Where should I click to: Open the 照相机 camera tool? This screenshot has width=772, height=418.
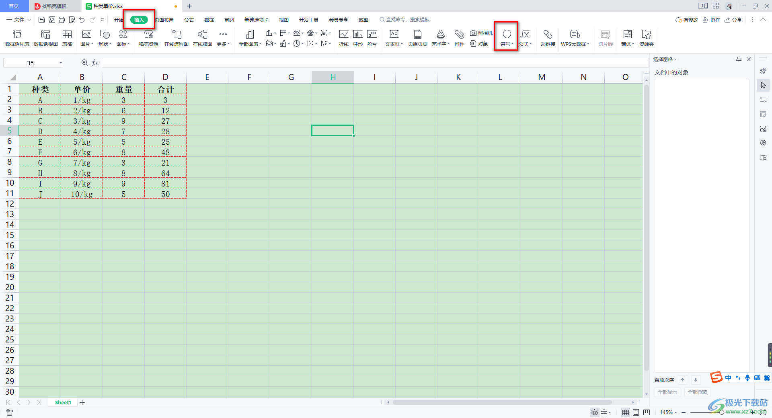click(481, 33)
